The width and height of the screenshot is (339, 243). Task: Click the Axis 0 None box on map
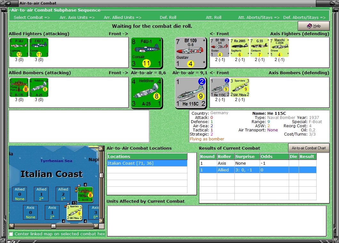click(30, 212)
